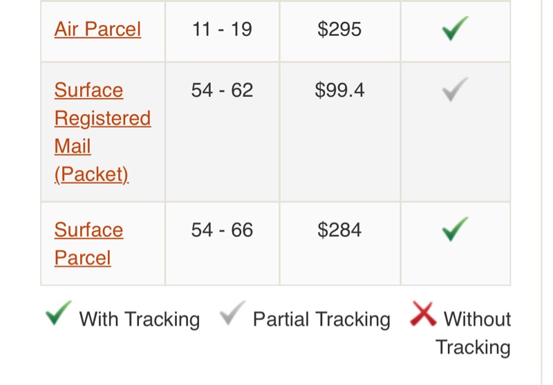Screen dimensions: 553x385
Task: Click green checkmark in Surface Parcel row
Action: point(455,229)
